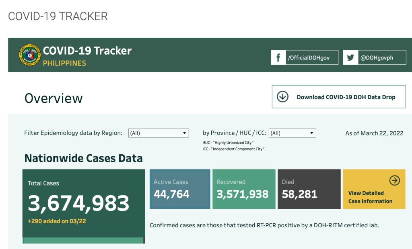
Task: Download the COVID-19 DOH Data Drop
Action: click(x=346, y=97)
